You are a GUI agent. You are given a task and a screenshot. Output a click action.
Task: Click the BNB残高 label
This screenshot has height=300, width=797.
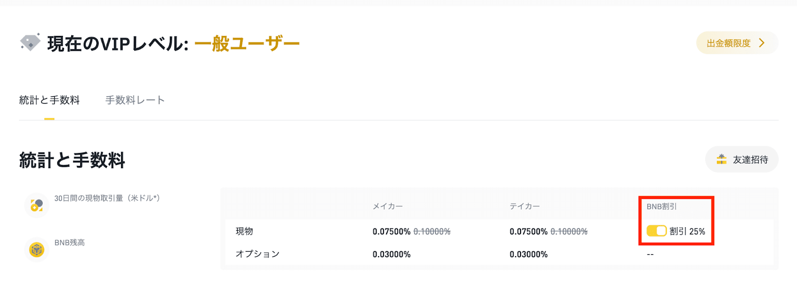tap(70, 243)
